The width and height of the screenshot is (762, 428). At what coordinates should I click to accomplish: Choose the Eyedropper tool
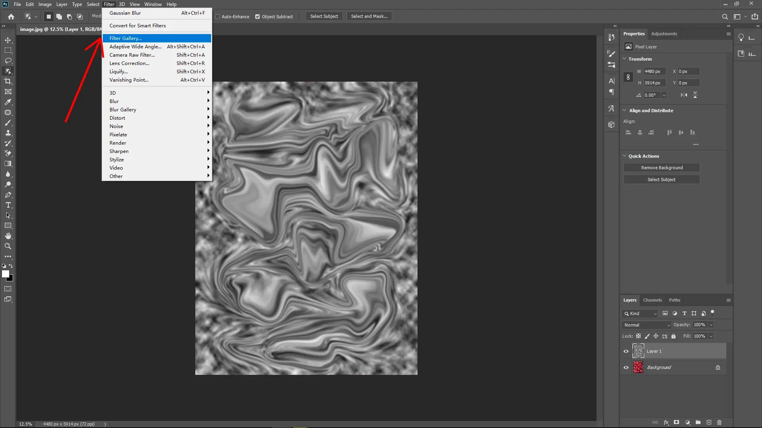[8, 102]
